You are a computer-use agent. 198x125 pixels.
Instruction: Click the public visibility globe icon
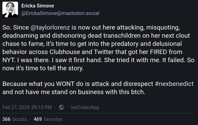[x=61, y=107]
